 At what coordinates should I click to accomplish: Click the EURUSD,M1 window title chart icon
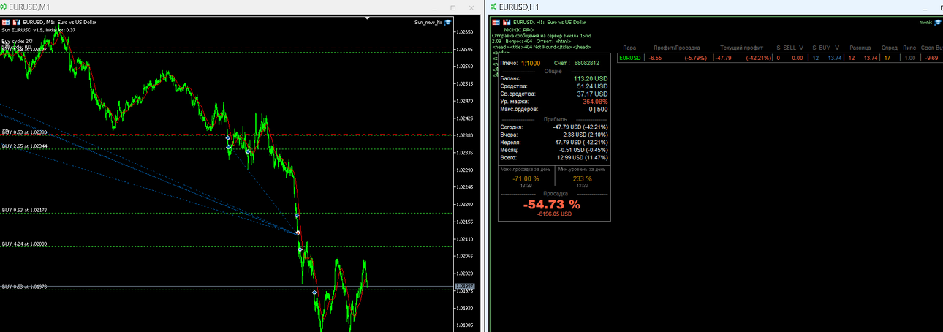click(5, 7)
